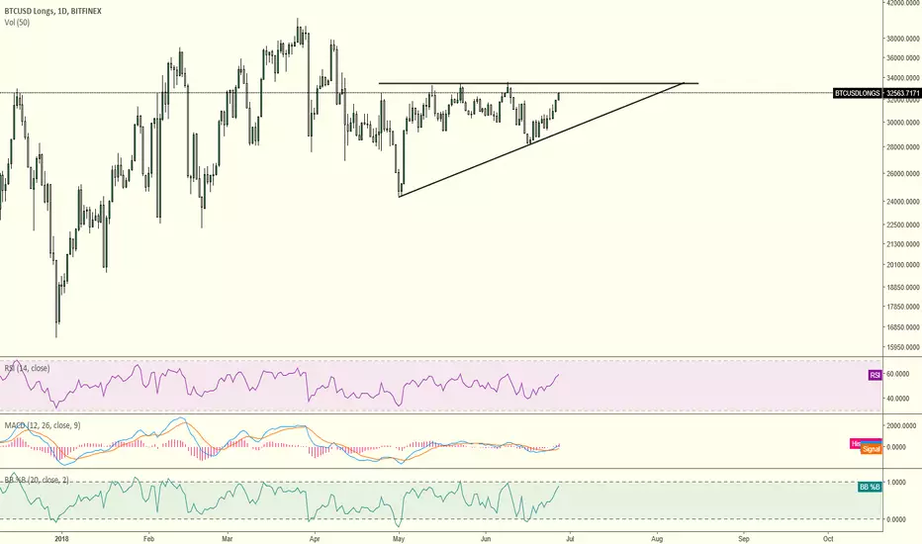
Task: Click the orange Signal axis tag
Action: (x=871, y=449)
